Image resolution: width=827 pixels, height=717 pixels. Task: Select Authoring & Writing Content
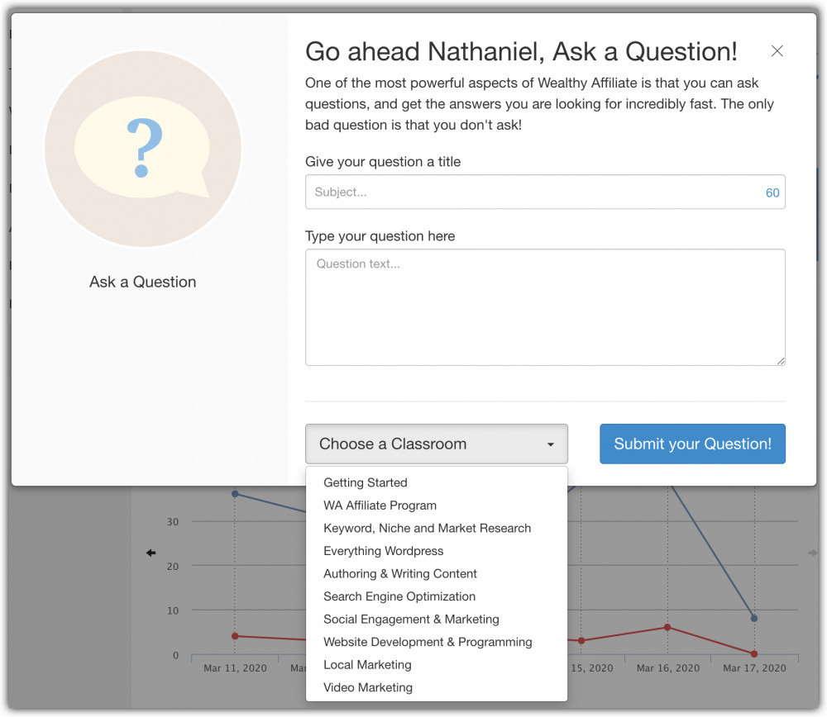coord(399,573)
